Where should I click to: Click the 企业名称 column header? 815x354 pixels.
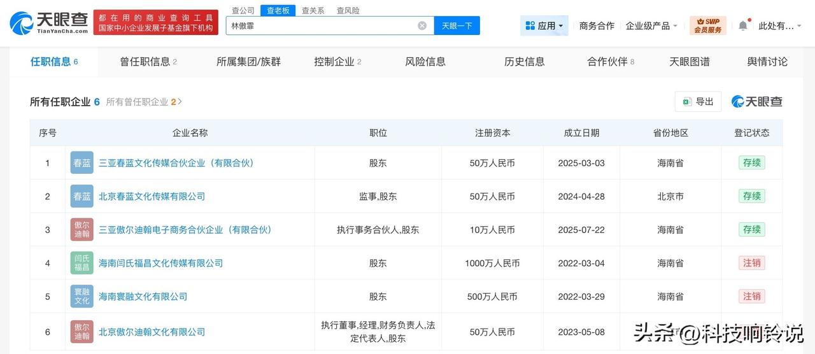190,132
